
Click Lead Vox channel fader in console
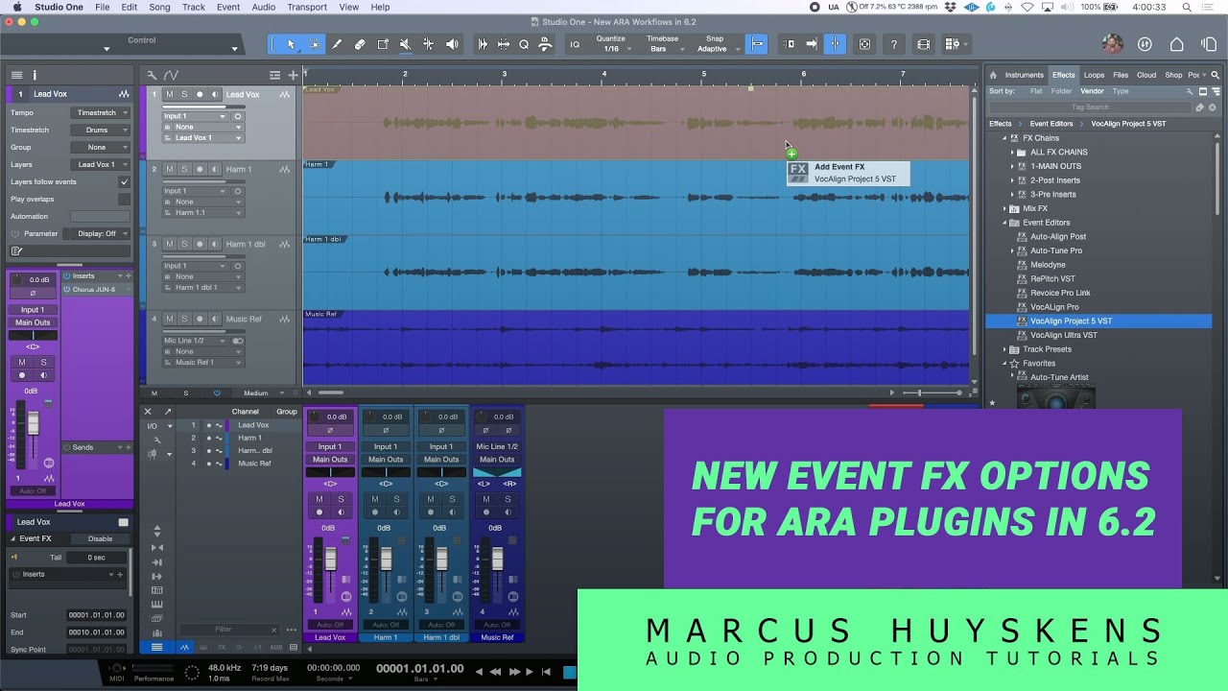pyautogui.click(x=330, y=559)
